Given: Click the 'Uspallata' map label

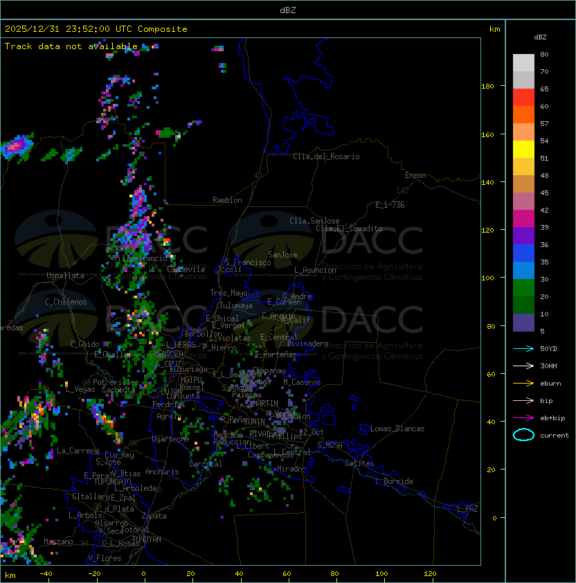Looking at the screenshot, I should 65,276.
